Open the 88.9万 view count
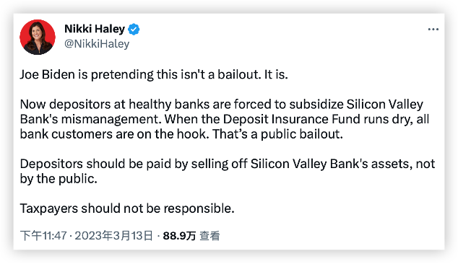This screenshot has width=458, height=264. (179, 236)
